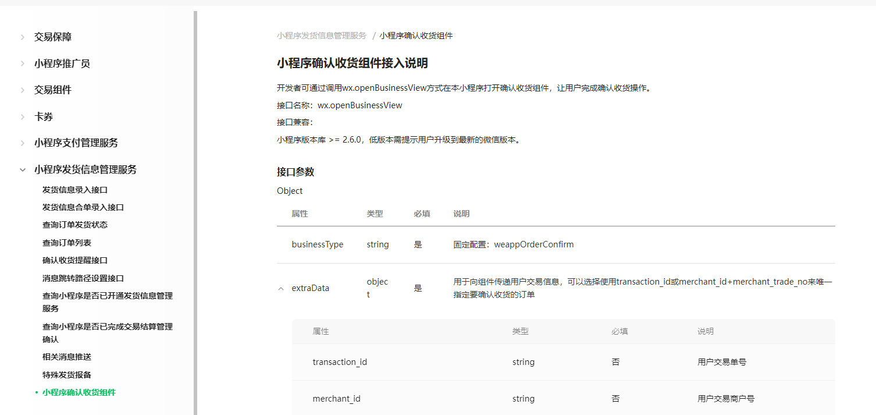Viewport: 876px width, 415px height.
Task: Open 发货信息合单录入接口 page
Action: coord(83,207)
